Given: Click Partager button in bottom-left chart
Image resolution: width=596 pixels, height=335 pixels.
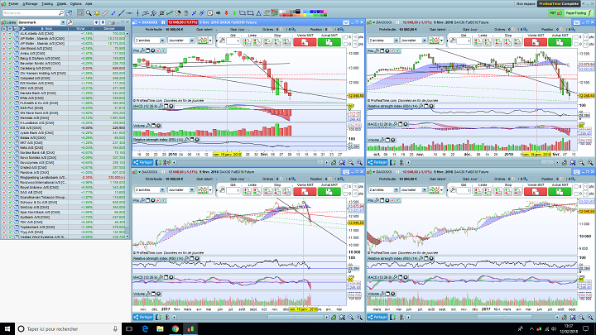Looking at the screenshot, I should (143, 317).
